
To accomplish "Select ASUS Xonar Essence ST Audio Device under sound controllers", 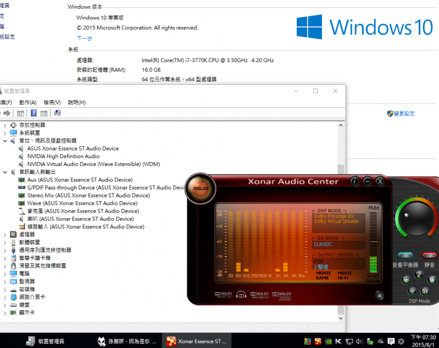I will click(73, 149).
